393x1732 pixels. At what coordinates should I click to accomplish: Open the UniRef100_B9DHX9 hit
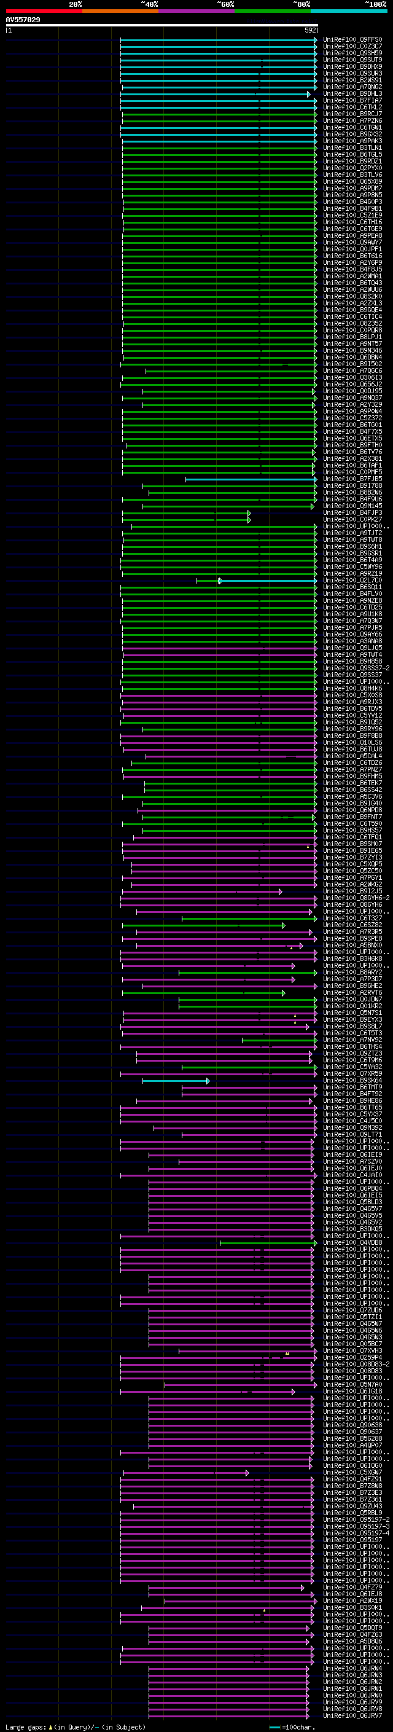tap(352, 66)
